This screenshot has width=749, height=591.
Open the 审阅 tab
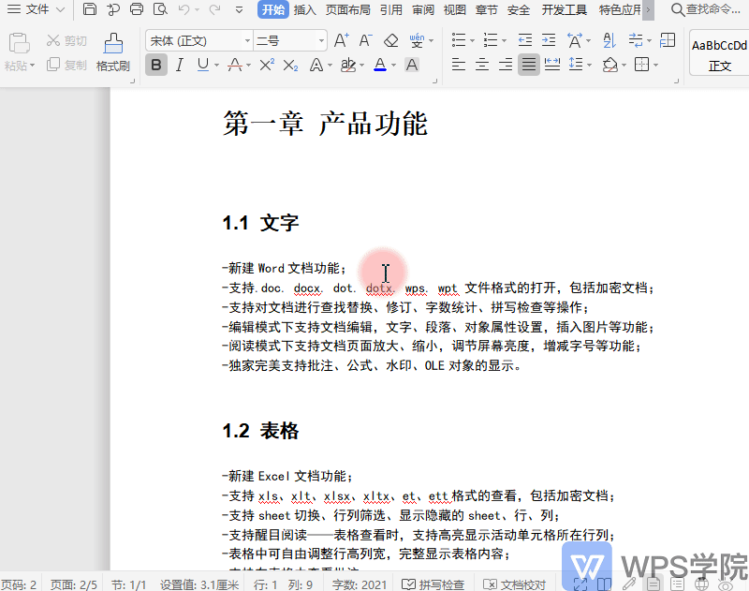(423, 9)
